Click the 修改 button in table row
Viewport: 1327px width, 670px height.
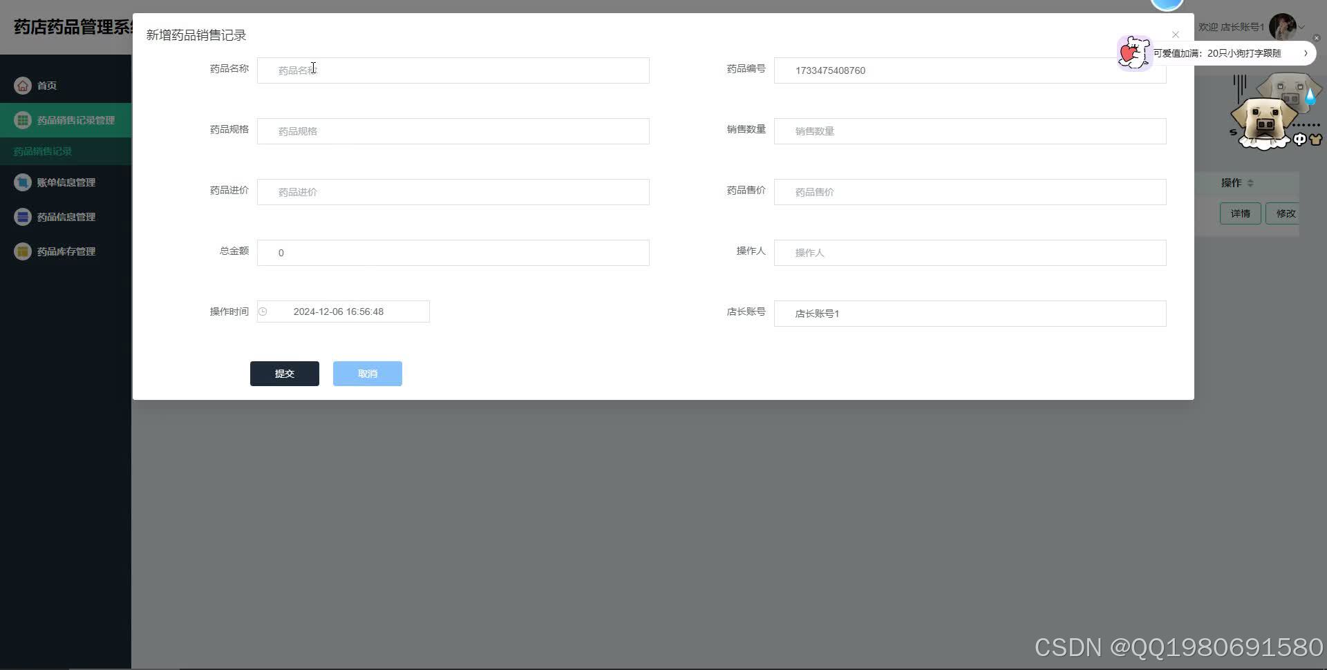(1283, 213)
